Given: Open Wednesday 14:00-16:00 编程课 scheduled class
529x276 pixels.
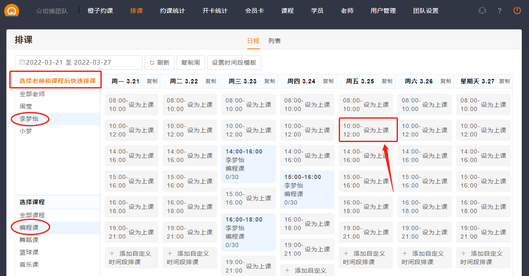Looking at the screenshot, I should [248, 164].
